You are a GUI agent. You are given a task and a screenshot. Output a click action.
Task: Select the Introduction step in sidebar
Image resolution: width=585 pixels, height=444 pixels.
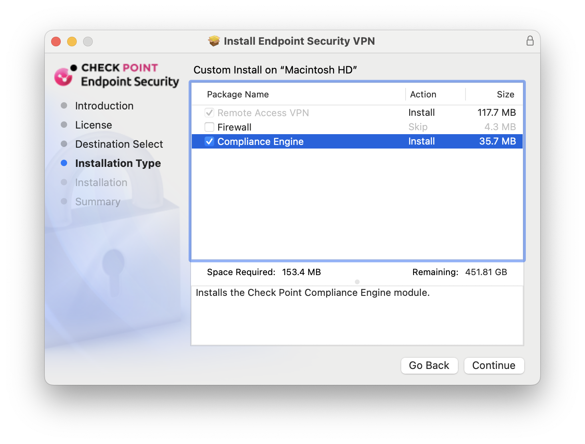[x=104, y=106]
